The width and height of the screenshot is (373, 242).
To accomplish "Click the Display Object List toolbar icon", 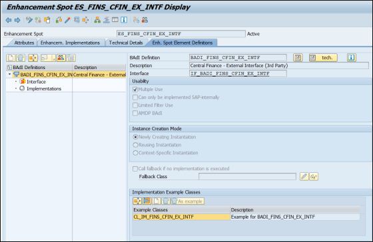I will (85, 20).
